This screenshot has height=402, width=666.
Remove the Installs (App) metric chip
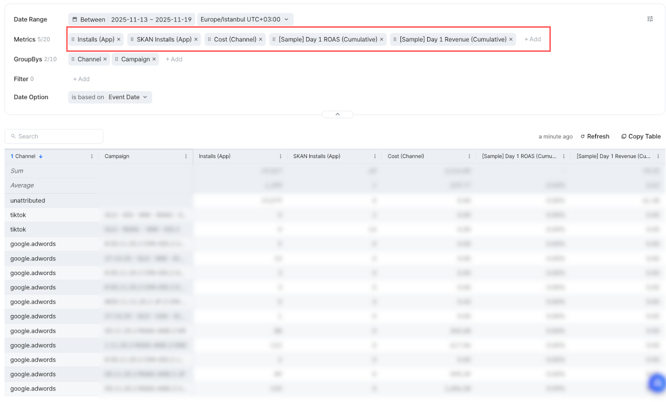[x=119, y=40]
